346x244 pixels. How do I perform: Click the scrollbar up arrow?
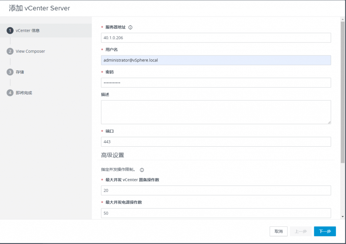343,19
